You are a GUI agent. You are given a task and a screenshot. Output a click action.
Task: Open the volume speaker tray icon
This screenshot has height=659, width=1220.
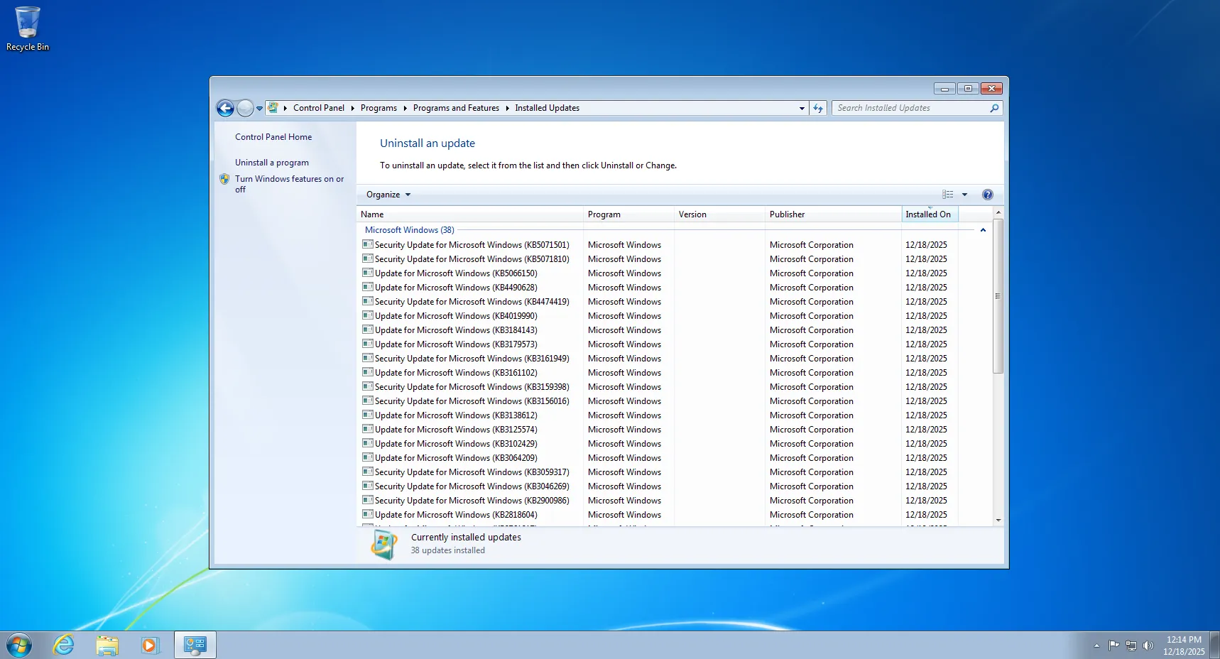pos(1148,646)
